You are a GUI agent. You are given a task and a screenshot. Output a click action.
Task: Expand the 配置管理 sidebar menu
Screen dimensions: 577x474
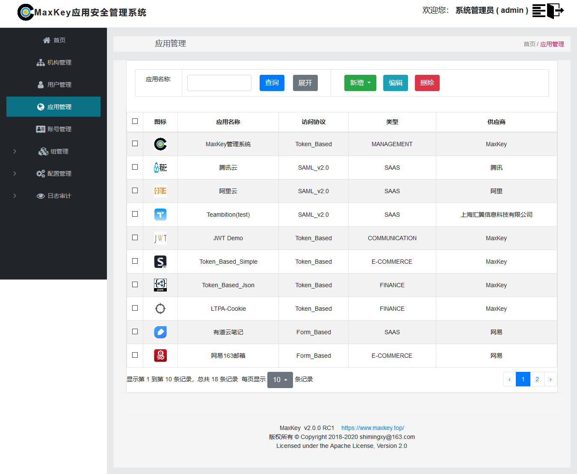click(x=54, y=174)
